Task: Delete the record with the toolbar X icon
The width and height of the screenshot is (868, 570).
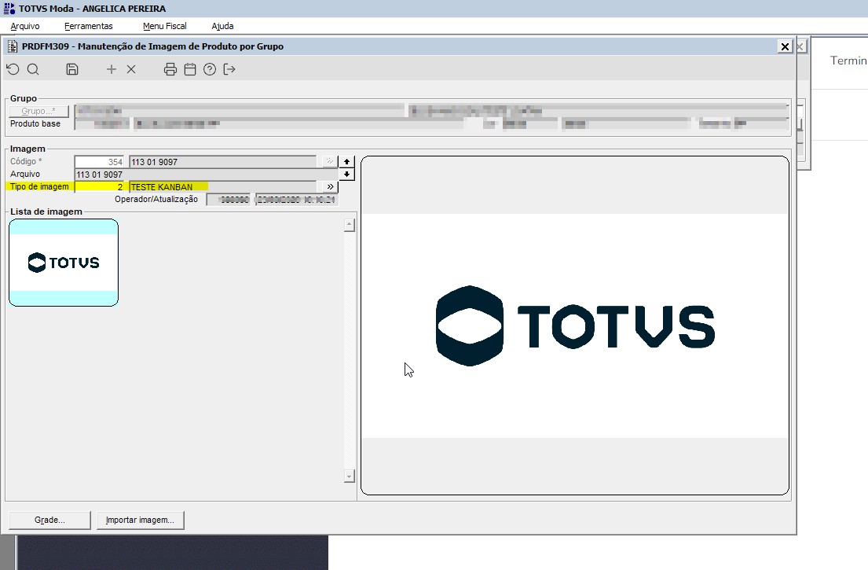Action: (131, 69)
